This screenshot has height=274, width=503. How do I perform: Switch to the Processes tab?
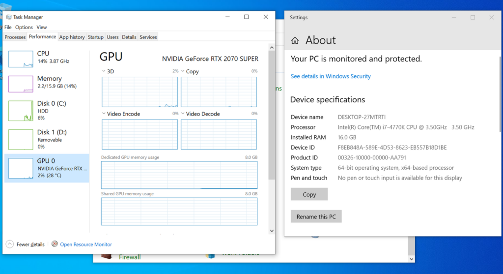[x=15, y=37]
